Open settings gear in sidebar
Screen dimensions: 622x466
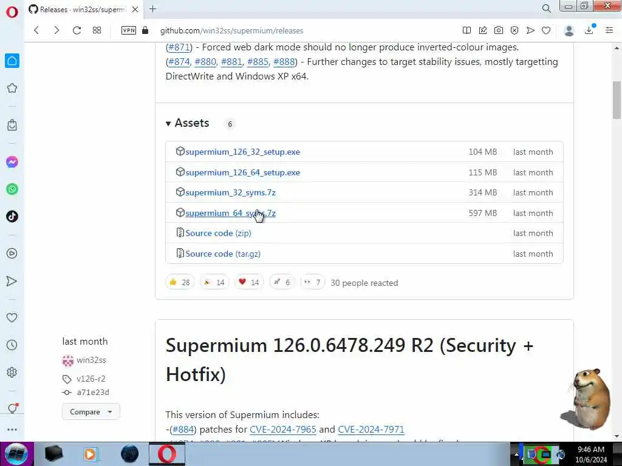point(12,372)
